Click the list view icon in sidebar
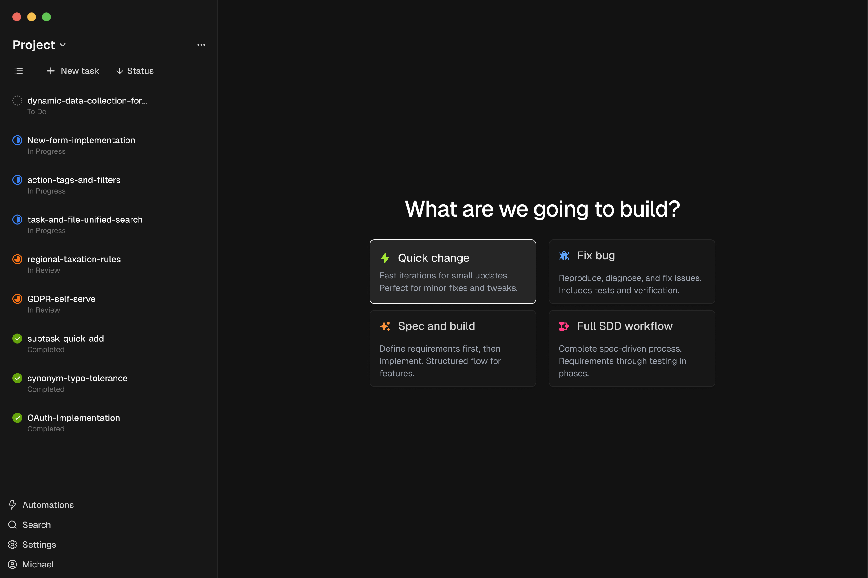Viewport: 868px width, 578px height. tap(18, 71)
